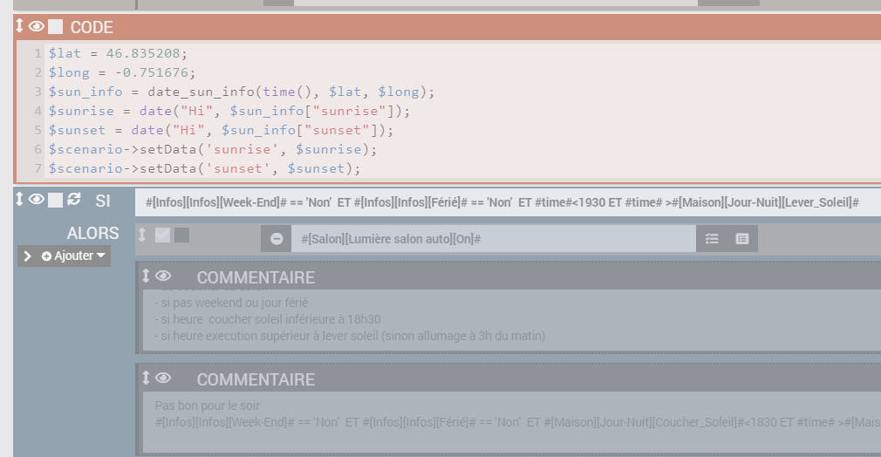Viewport: 881px width, 457px height.
Task: Click the comment line about 'lever soleil' execution
Action: point(350,336)
